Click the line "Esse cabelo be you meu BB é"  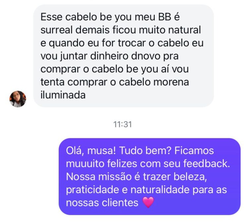tap(110, 17)
